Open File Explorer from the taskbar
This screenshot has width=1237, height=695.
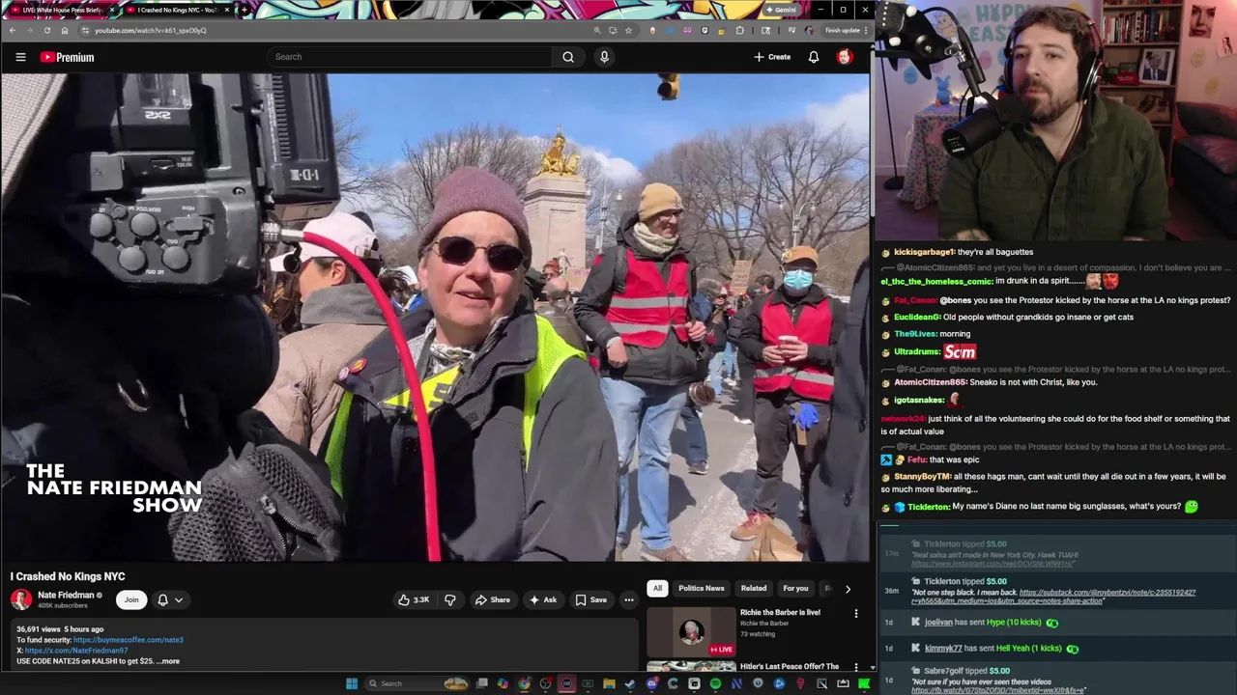click(609, 683)
